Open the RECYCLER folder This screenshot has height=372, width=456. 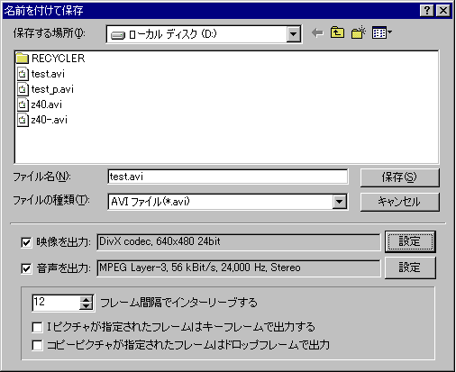point(50,59)
